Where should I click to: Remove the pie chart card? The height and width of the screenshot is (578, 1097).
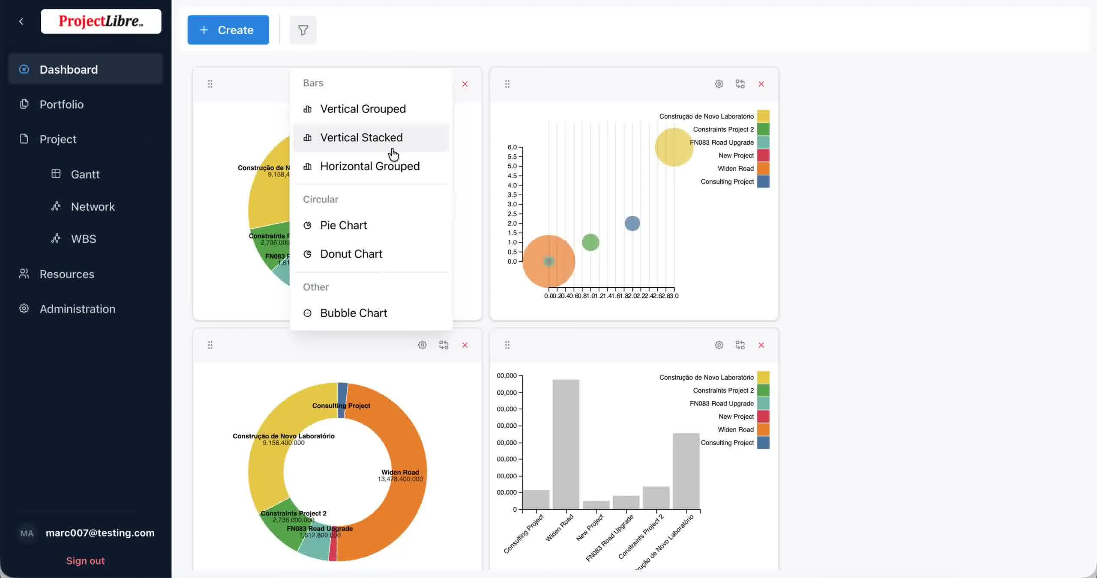(x=465, y=84)
